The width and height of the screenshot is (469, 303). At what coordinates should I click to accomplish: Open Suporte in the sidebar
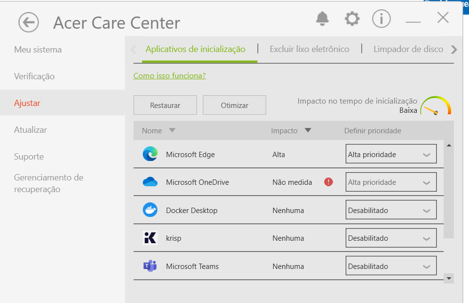(x=29, y=157)
